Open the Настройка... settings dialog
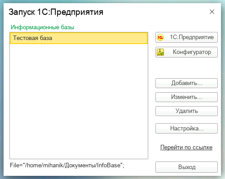Viewport: 225px width, 179px height. pyautogui.click(x=186, y=129)
